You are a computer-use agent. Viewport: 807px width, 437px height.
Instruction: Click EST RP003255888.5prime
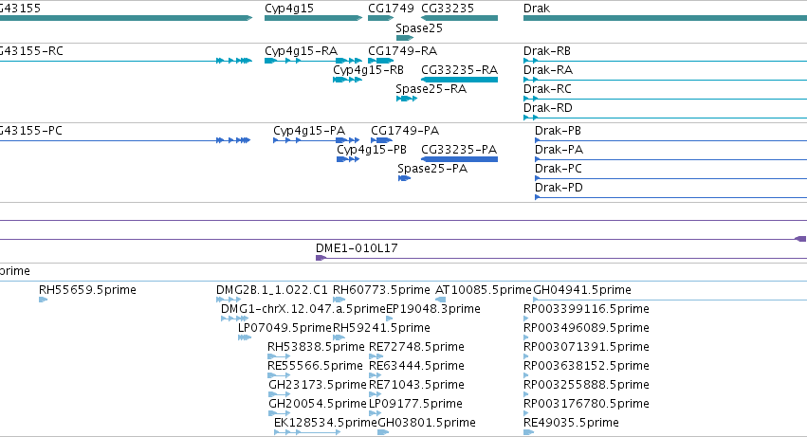(526, 394)
